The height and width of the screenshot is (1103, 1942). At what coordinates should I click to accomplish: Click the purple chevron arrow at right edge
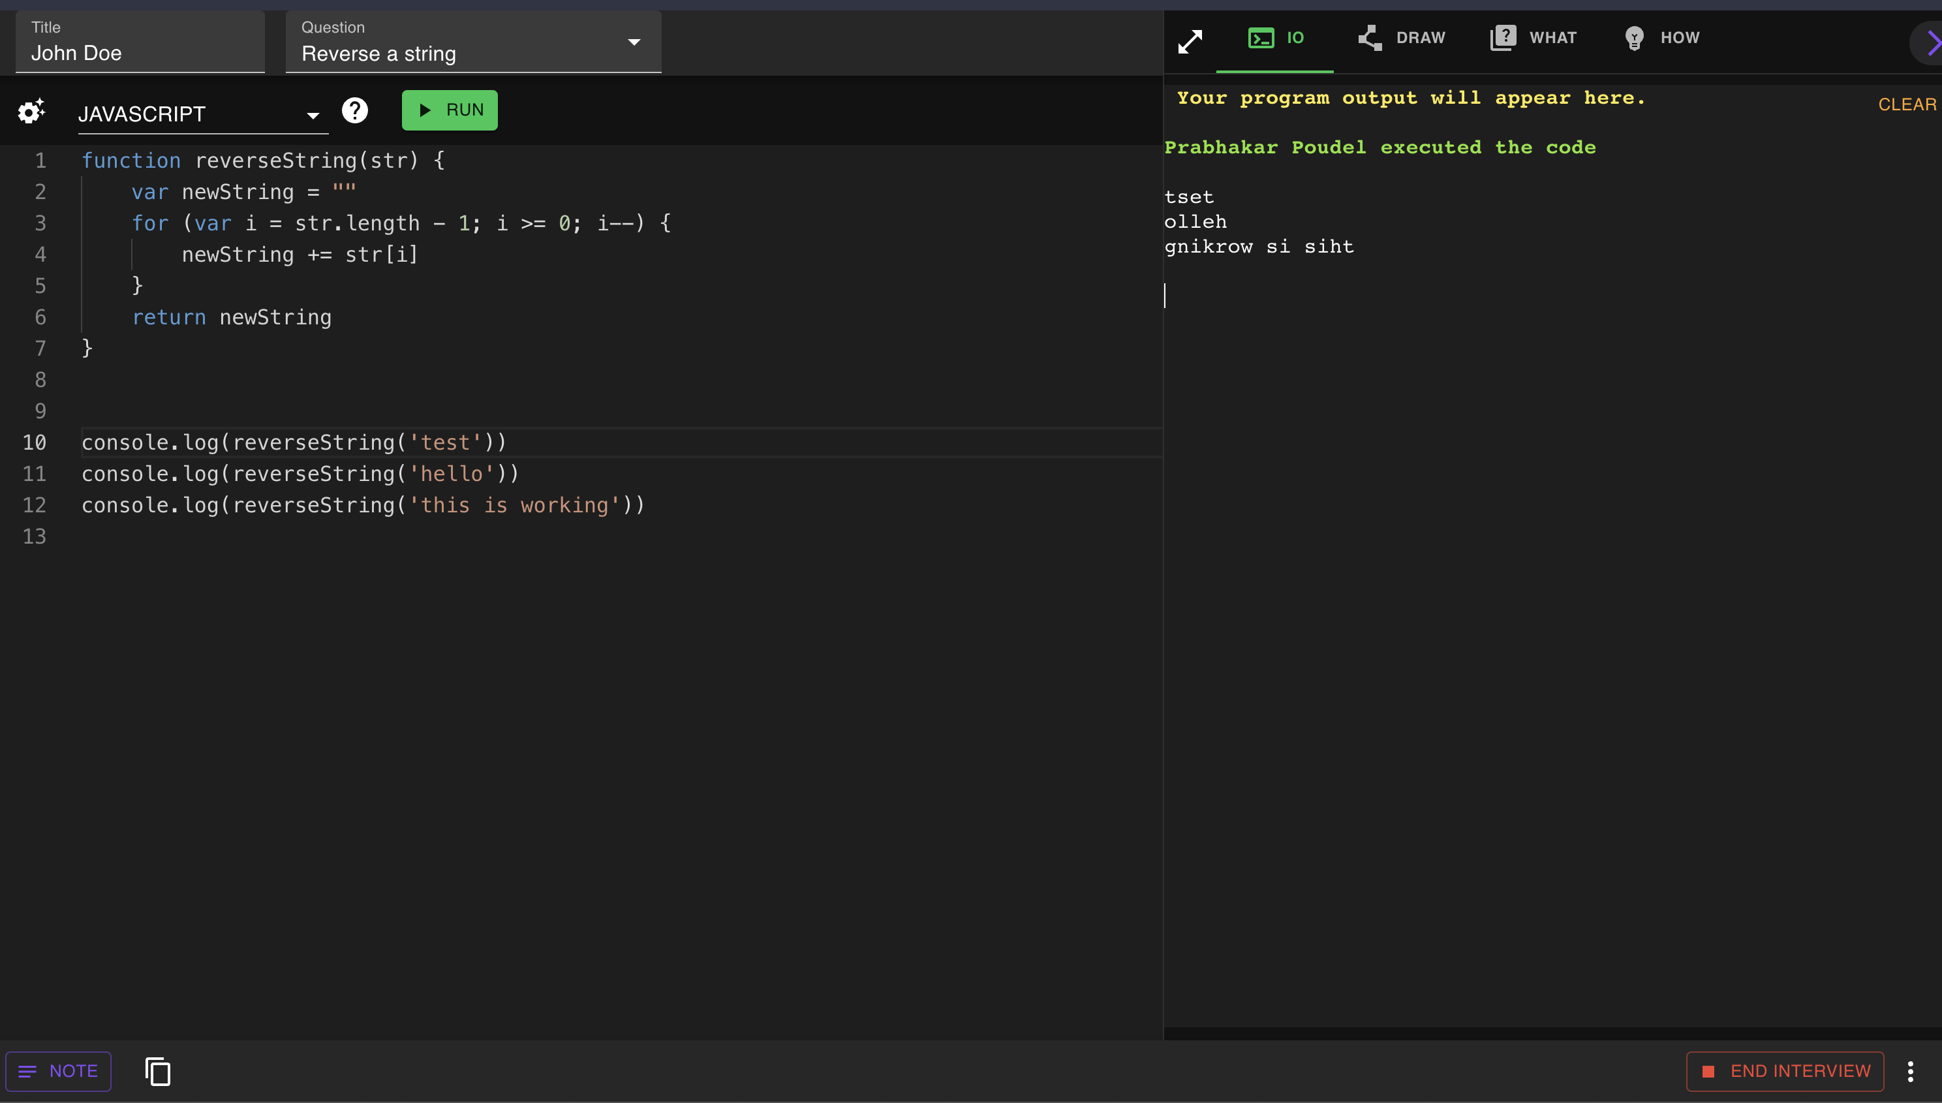click(1932, 43)
